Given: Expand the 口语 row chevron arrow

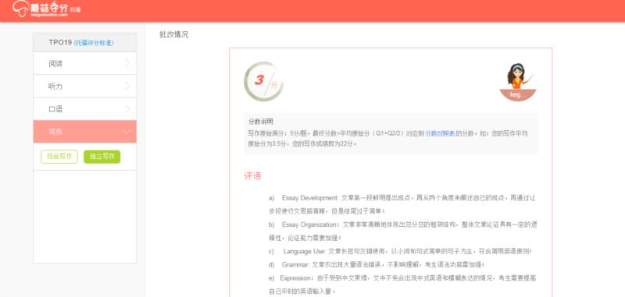Looking at the screenshot, I should pos(127,108).
